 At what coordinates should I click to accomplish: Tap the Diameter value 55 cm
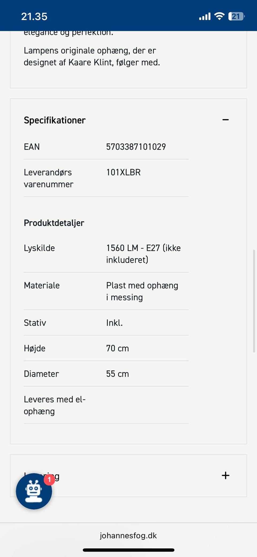[118, 374]
